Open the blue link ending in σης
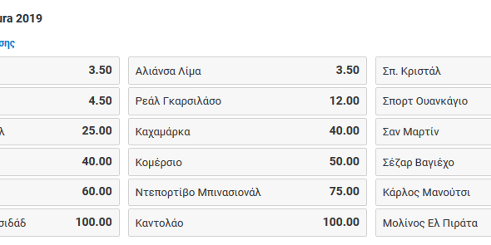Screen dimensions: 491x245 click(x=7, y=44)
